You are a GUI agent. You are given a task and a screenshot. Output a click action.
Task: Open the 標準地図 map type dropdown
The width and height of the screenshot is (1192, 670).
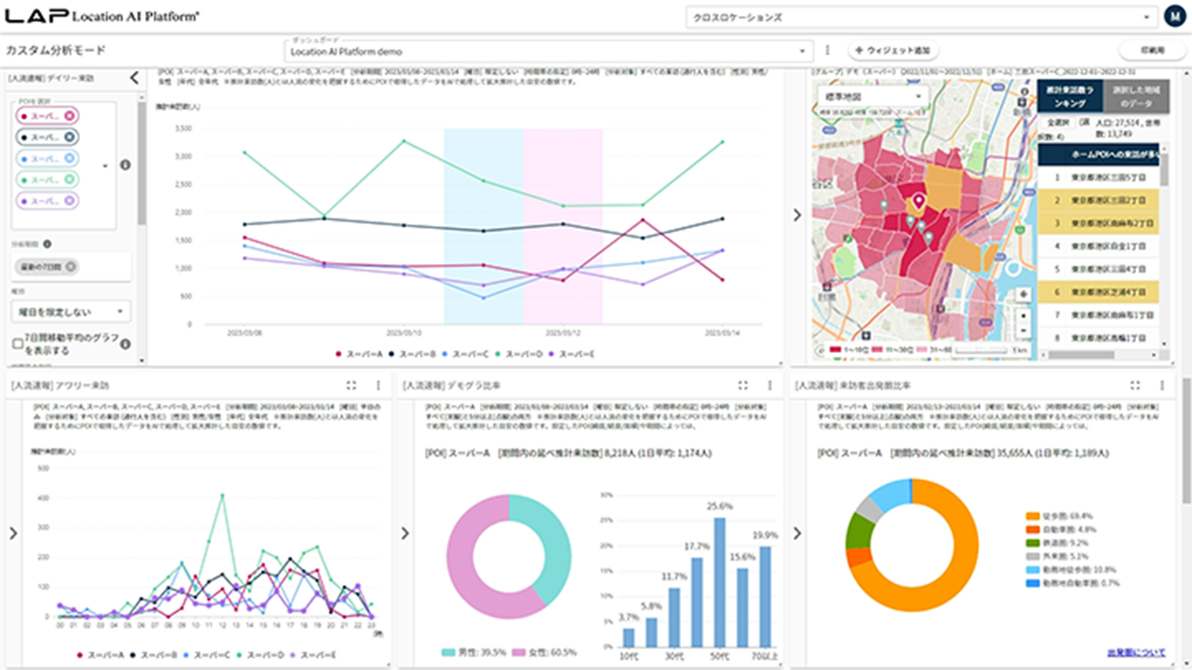pos(870,97)
